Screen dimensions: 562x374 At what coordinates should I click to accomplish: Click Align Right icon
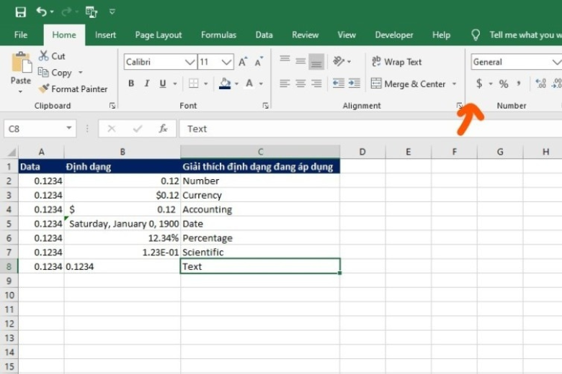pyautogui.click(x=316, y=83)
